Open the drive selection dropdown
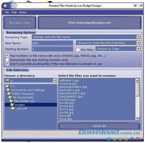 click(55, 80)
